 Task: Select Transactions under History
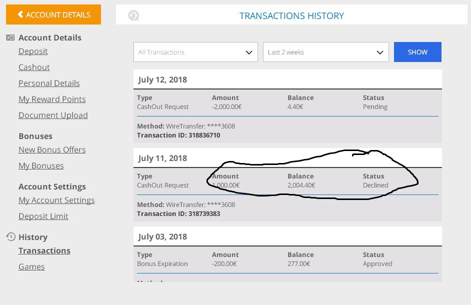coord(44,250)
